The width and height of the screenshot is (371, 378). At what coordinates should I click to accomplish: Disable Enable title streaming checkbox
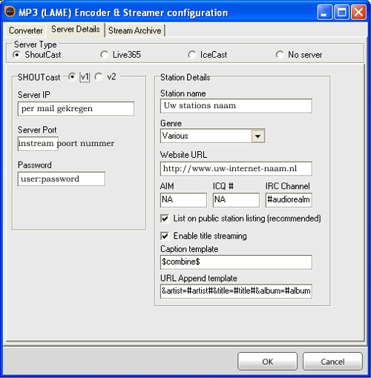point(165,236)
